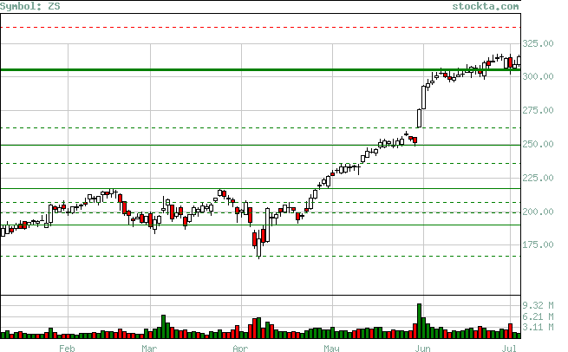Viewport: 568px width, 352px height.
Task: Click the large white gap-up candle near 285
Action: point(423,97)
